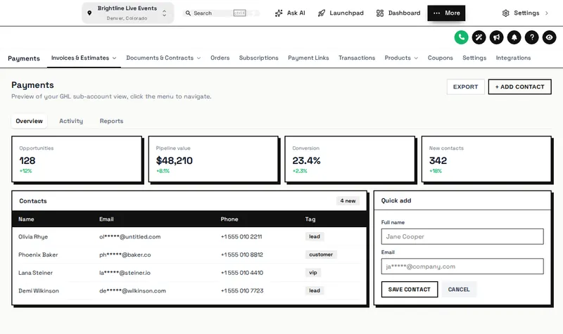Image resolution: width=563 pixels, height=334 pixels.
Task: Select the Demi Wilkinson contact name
Action: click(x=39, y=290)
